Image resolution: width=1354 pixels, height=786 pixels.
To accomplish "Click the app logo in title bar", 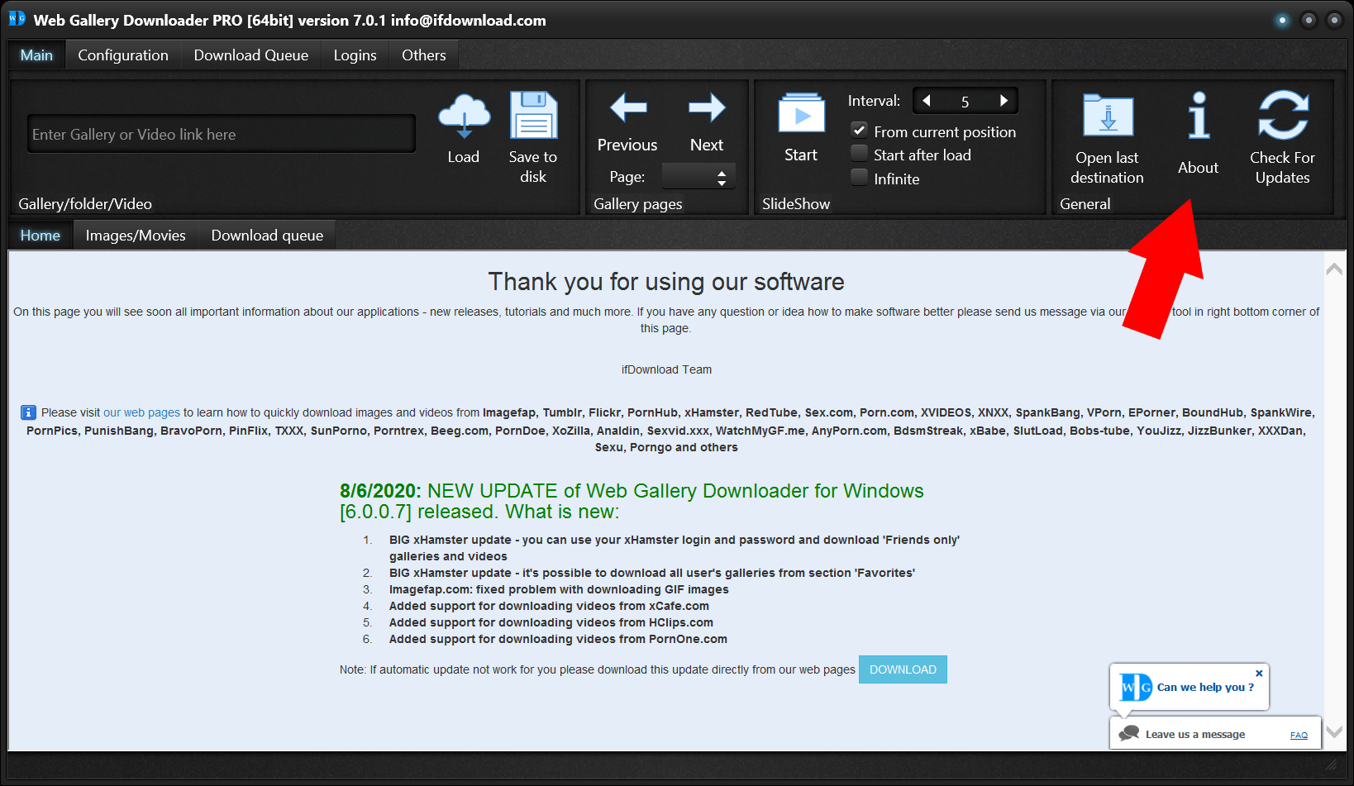I will [17, 18].
